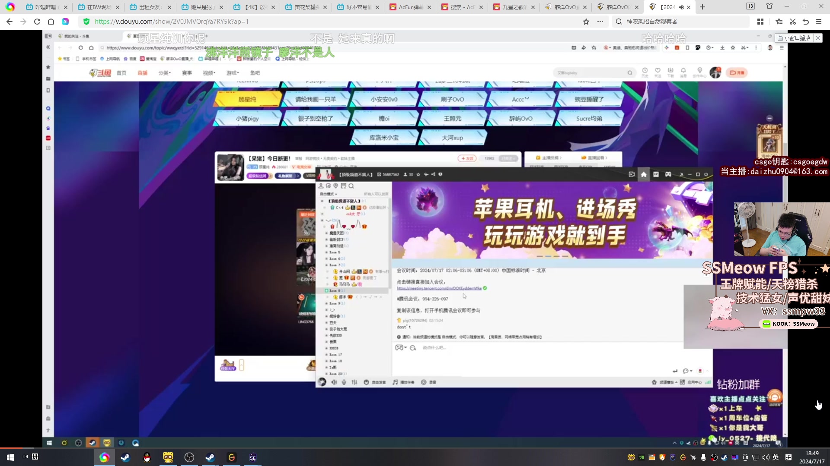Click the browser back arrow

(10, 22)
